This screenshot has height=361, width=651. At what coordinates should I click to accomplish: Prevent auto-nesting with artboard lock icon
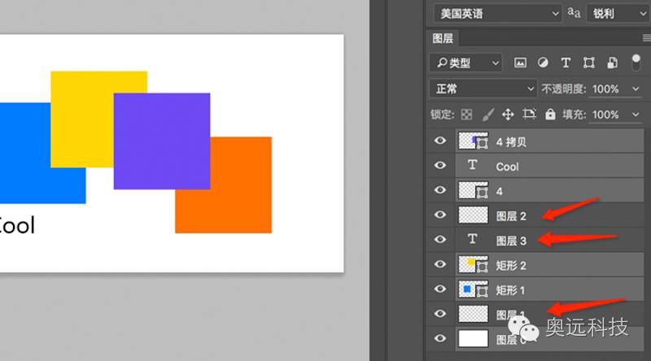click(529, 114)
